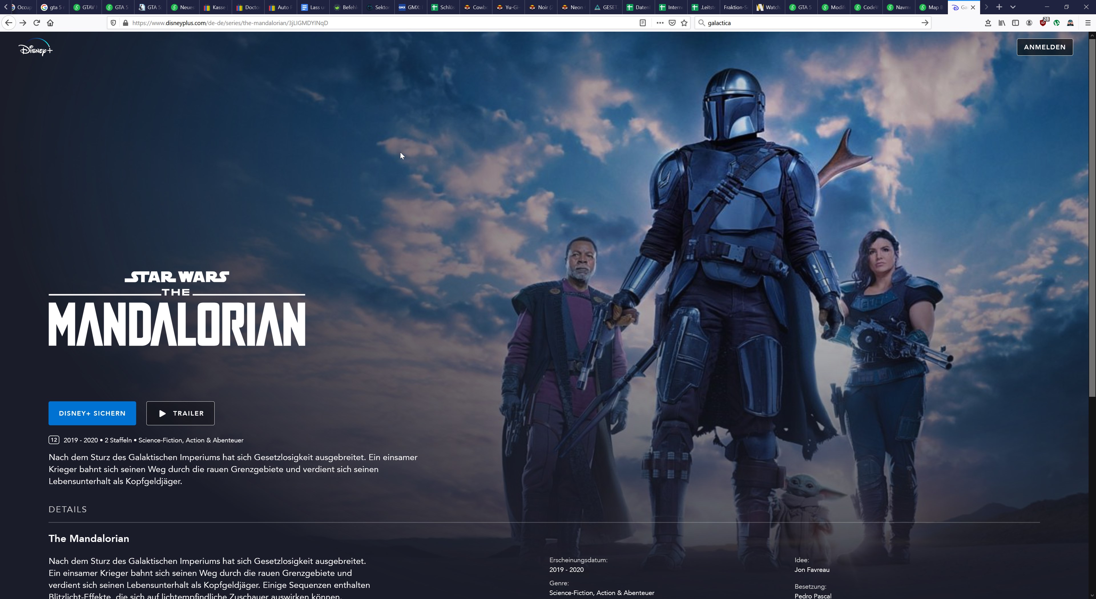The height and width of the screenshot is (599, 1096).
Task: Submit the galactica search with arrow
Action: tap(924, 23)
